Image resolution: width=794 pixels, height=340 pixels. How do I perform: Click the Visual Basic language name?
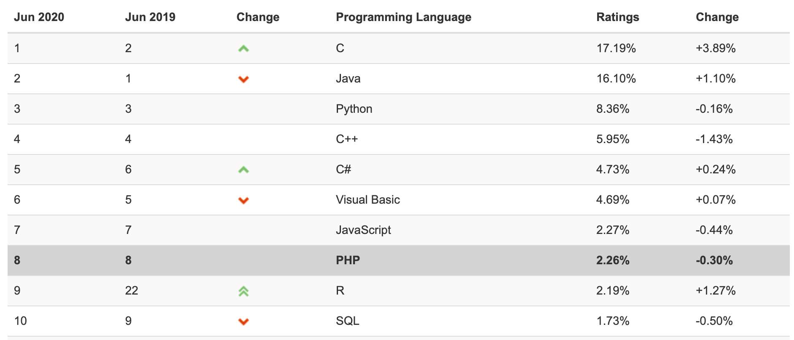click(x=367, y=200)
